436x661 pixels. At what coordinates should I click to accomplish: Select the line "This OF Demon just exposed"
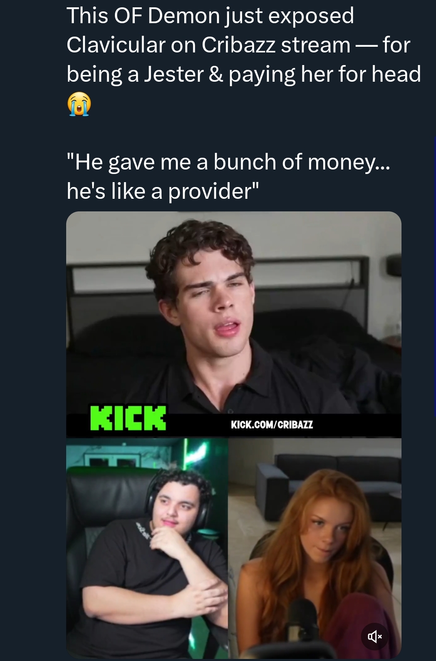210,16
